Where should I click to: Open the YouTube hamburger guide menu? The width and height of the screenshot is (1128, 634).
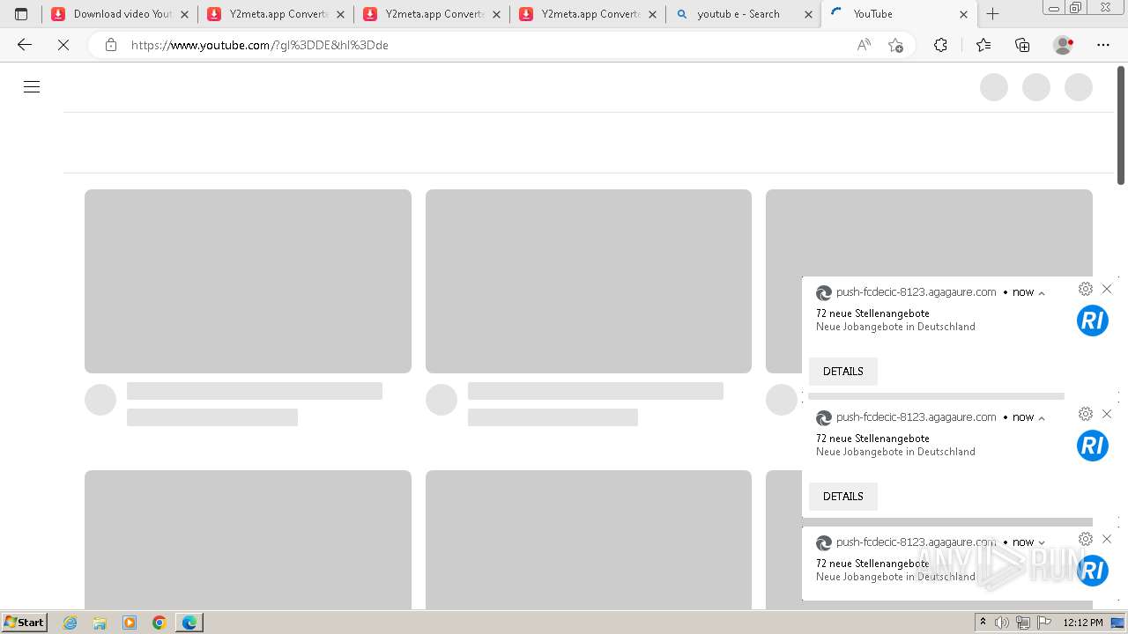[32, 86]
